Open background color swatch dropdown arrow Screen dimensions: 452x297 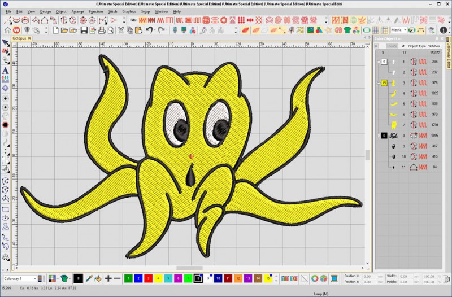(x=58, y=278)
